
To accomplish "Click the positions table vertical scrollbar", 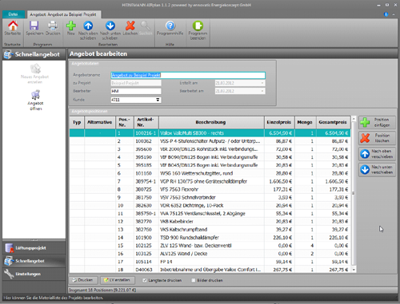I will tap(354, 194).
